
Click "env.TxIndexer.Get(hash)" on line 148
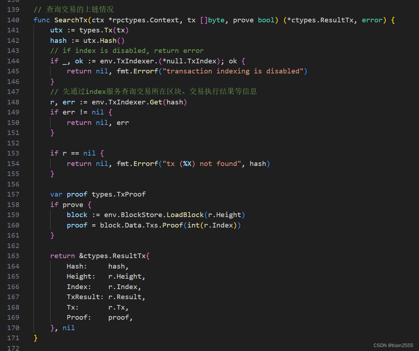pyautogui.click(x=139, y=102)
